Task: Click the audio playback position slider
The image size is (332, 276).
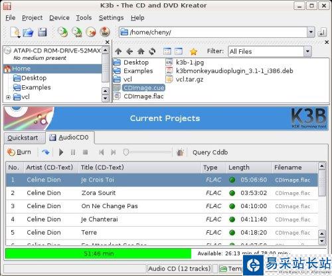Action: 147,152
